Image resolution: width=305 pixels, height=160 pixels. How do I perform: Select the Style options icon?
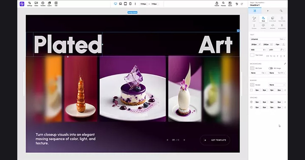pos(263,19)
